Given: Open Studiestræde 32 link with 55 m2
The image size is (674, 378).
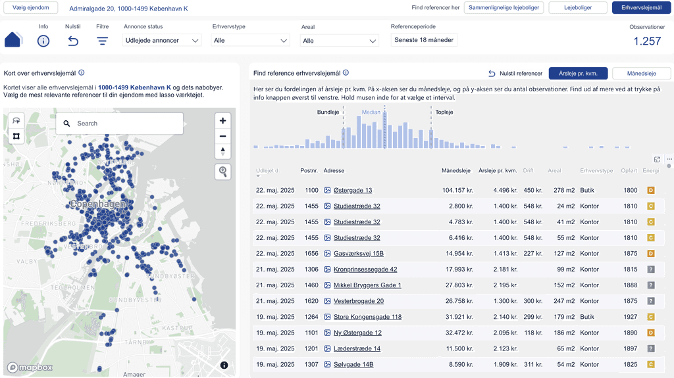Looking at the screenshot, I should 357,237.
